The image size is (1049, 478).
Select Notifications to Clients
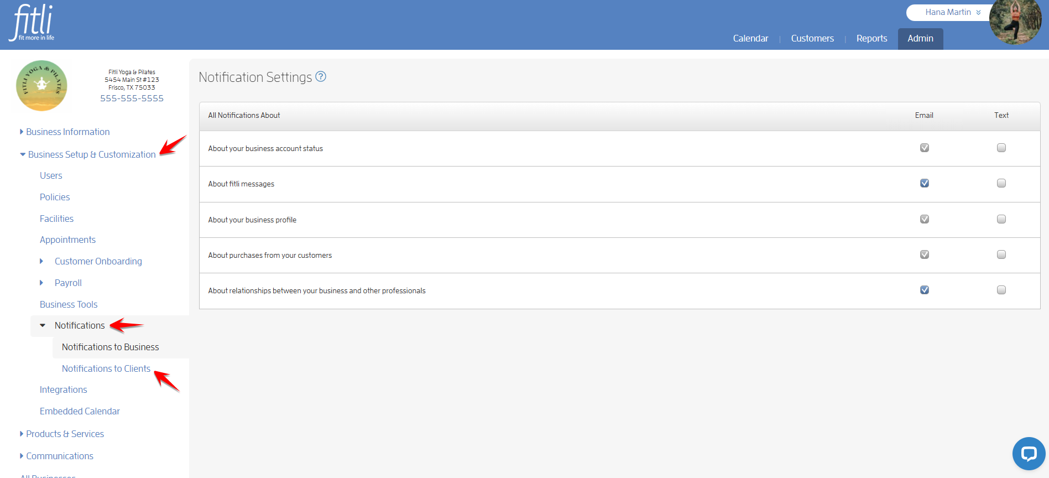(x=106, y=368)
